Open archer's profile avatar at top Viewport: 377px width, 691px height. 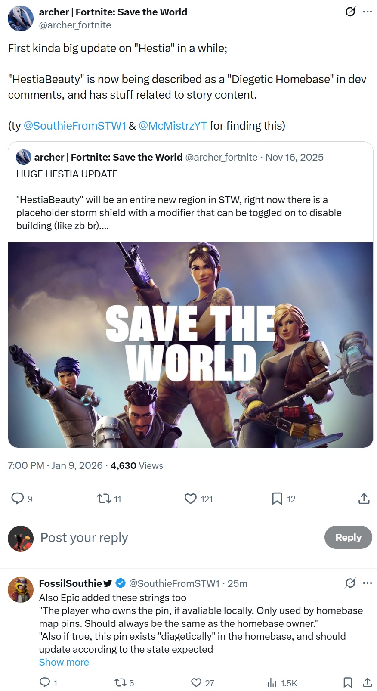[21, 19]
